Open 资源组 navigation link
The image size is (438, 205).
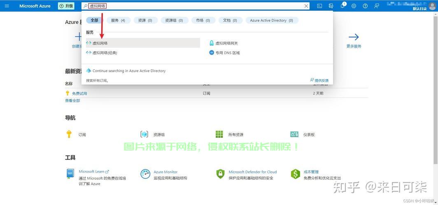pos(159,134)
